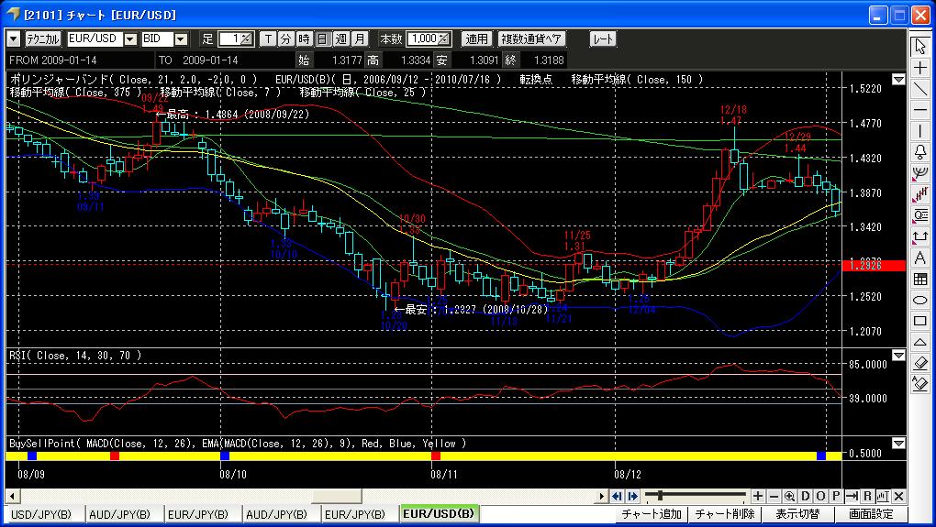Click the チャート削除 button
Viewport: 936px width, 527px height.
tap(725, 514)
